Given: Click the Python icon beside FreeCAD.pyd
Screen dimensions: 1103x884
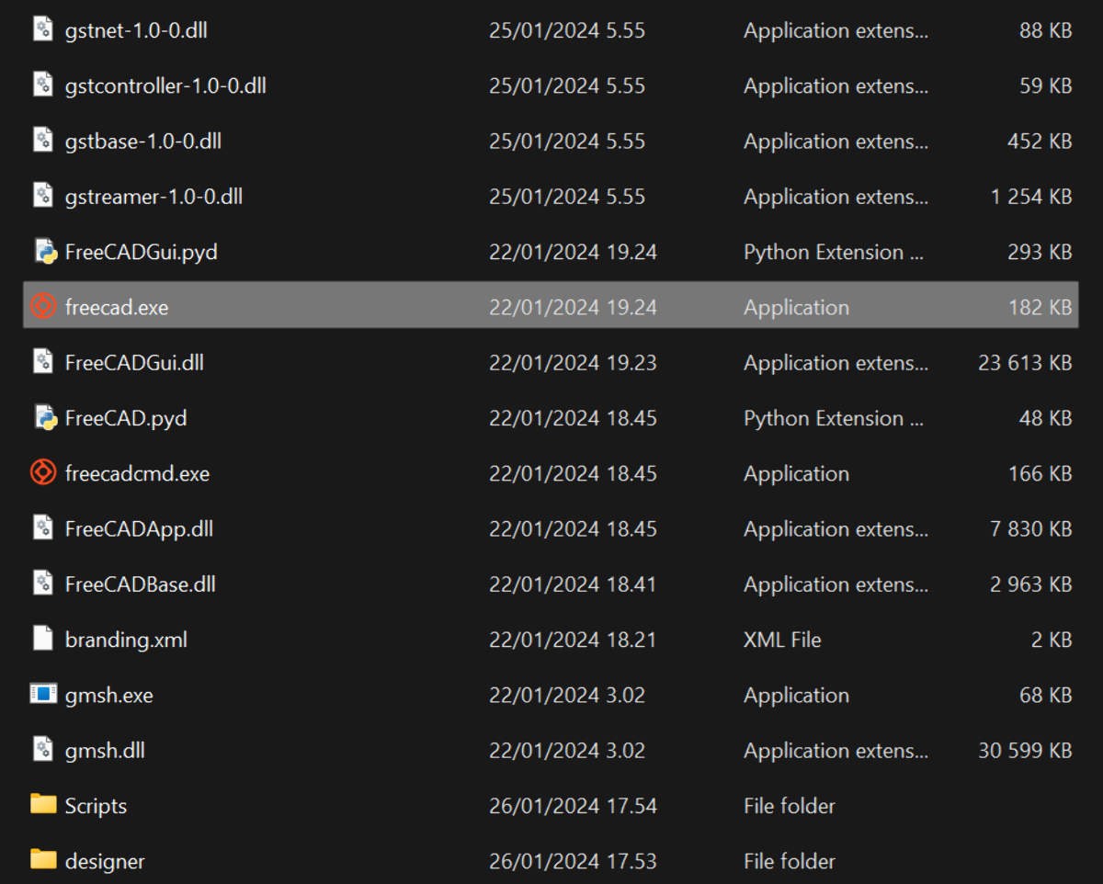Looking at the screenshot, I should pyautogui.click(x=43, y=418).
